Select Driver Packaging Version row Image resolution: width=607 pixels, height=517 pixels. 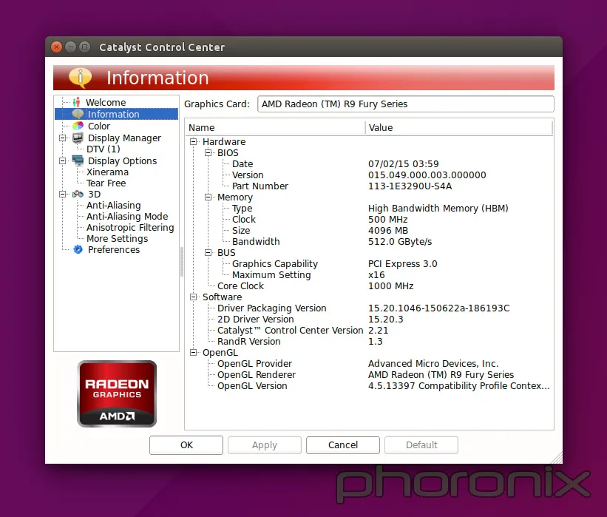[370, 308]
